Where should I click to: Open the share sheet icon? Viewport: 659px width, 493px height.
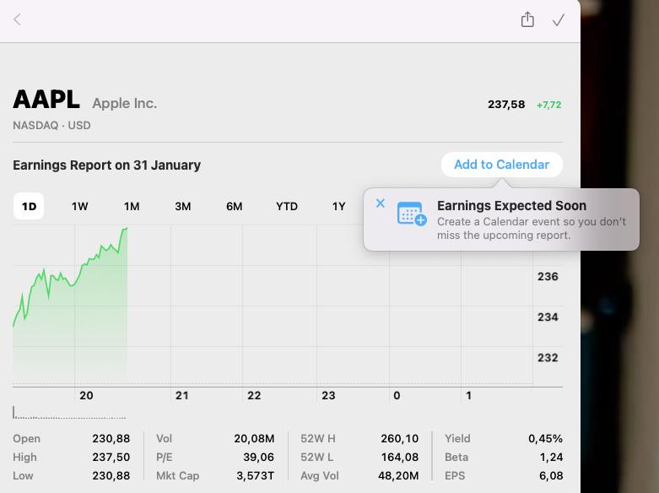pos(527,19)
